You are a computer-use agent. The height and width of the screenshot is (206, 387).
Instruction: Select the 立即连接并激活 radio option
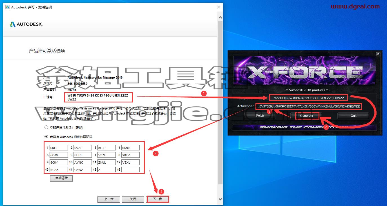click(46, 127)
